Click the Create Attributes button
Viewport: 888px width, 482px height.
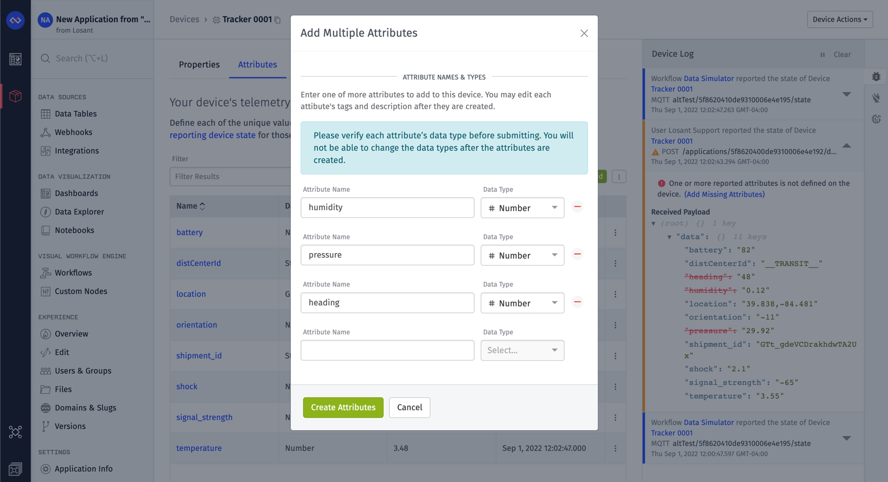coord(343,407)
